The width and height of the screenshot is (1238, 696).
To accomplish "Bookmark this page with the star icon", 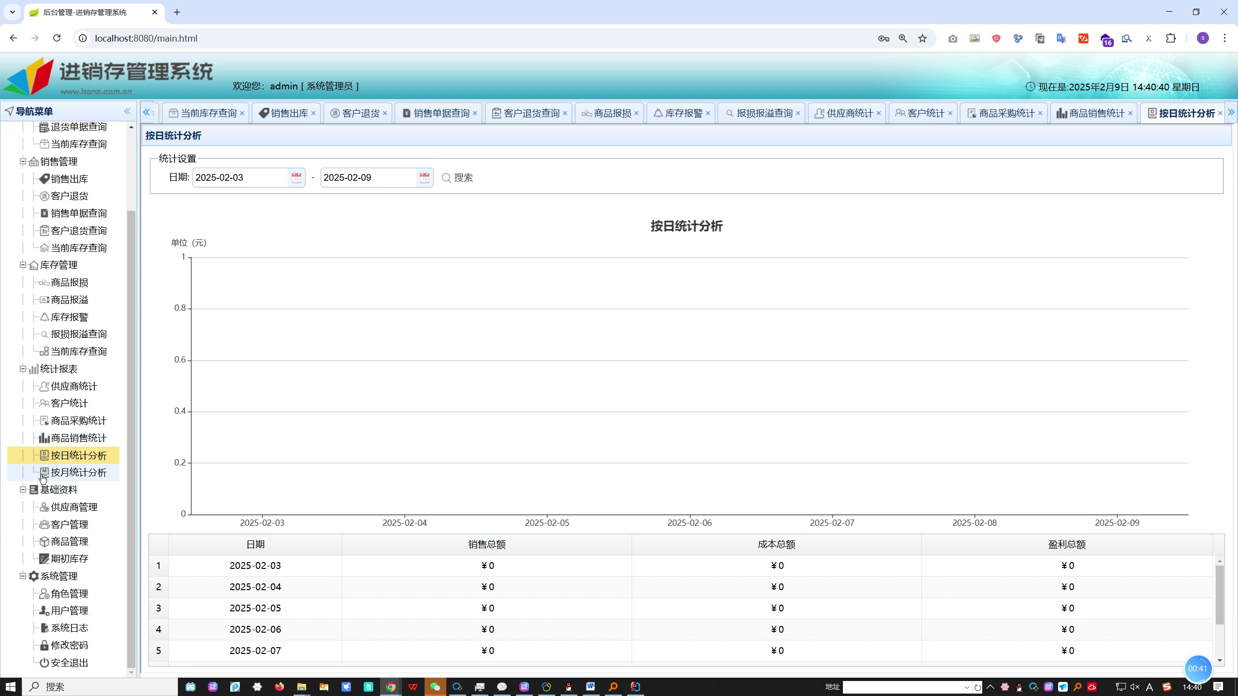I will coord(923,38).
